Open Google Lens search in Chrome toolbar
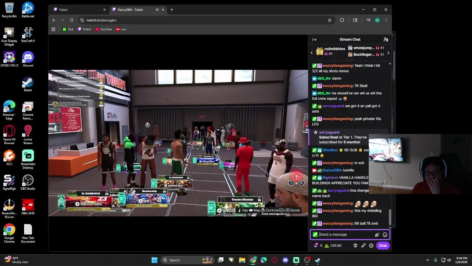This screenshot has height=266, width=472. tap(355, 20)
